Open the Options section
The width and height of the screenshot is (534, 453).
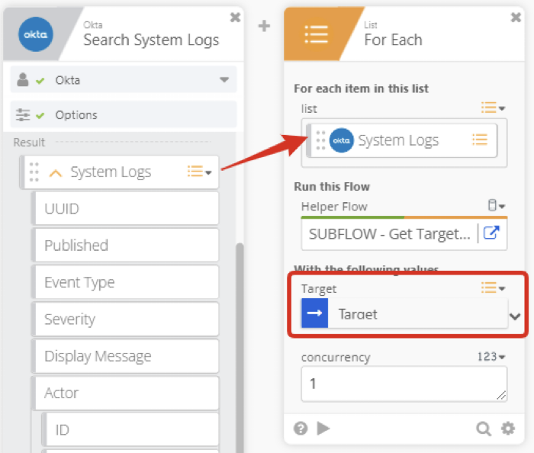(x=124, y=115)
